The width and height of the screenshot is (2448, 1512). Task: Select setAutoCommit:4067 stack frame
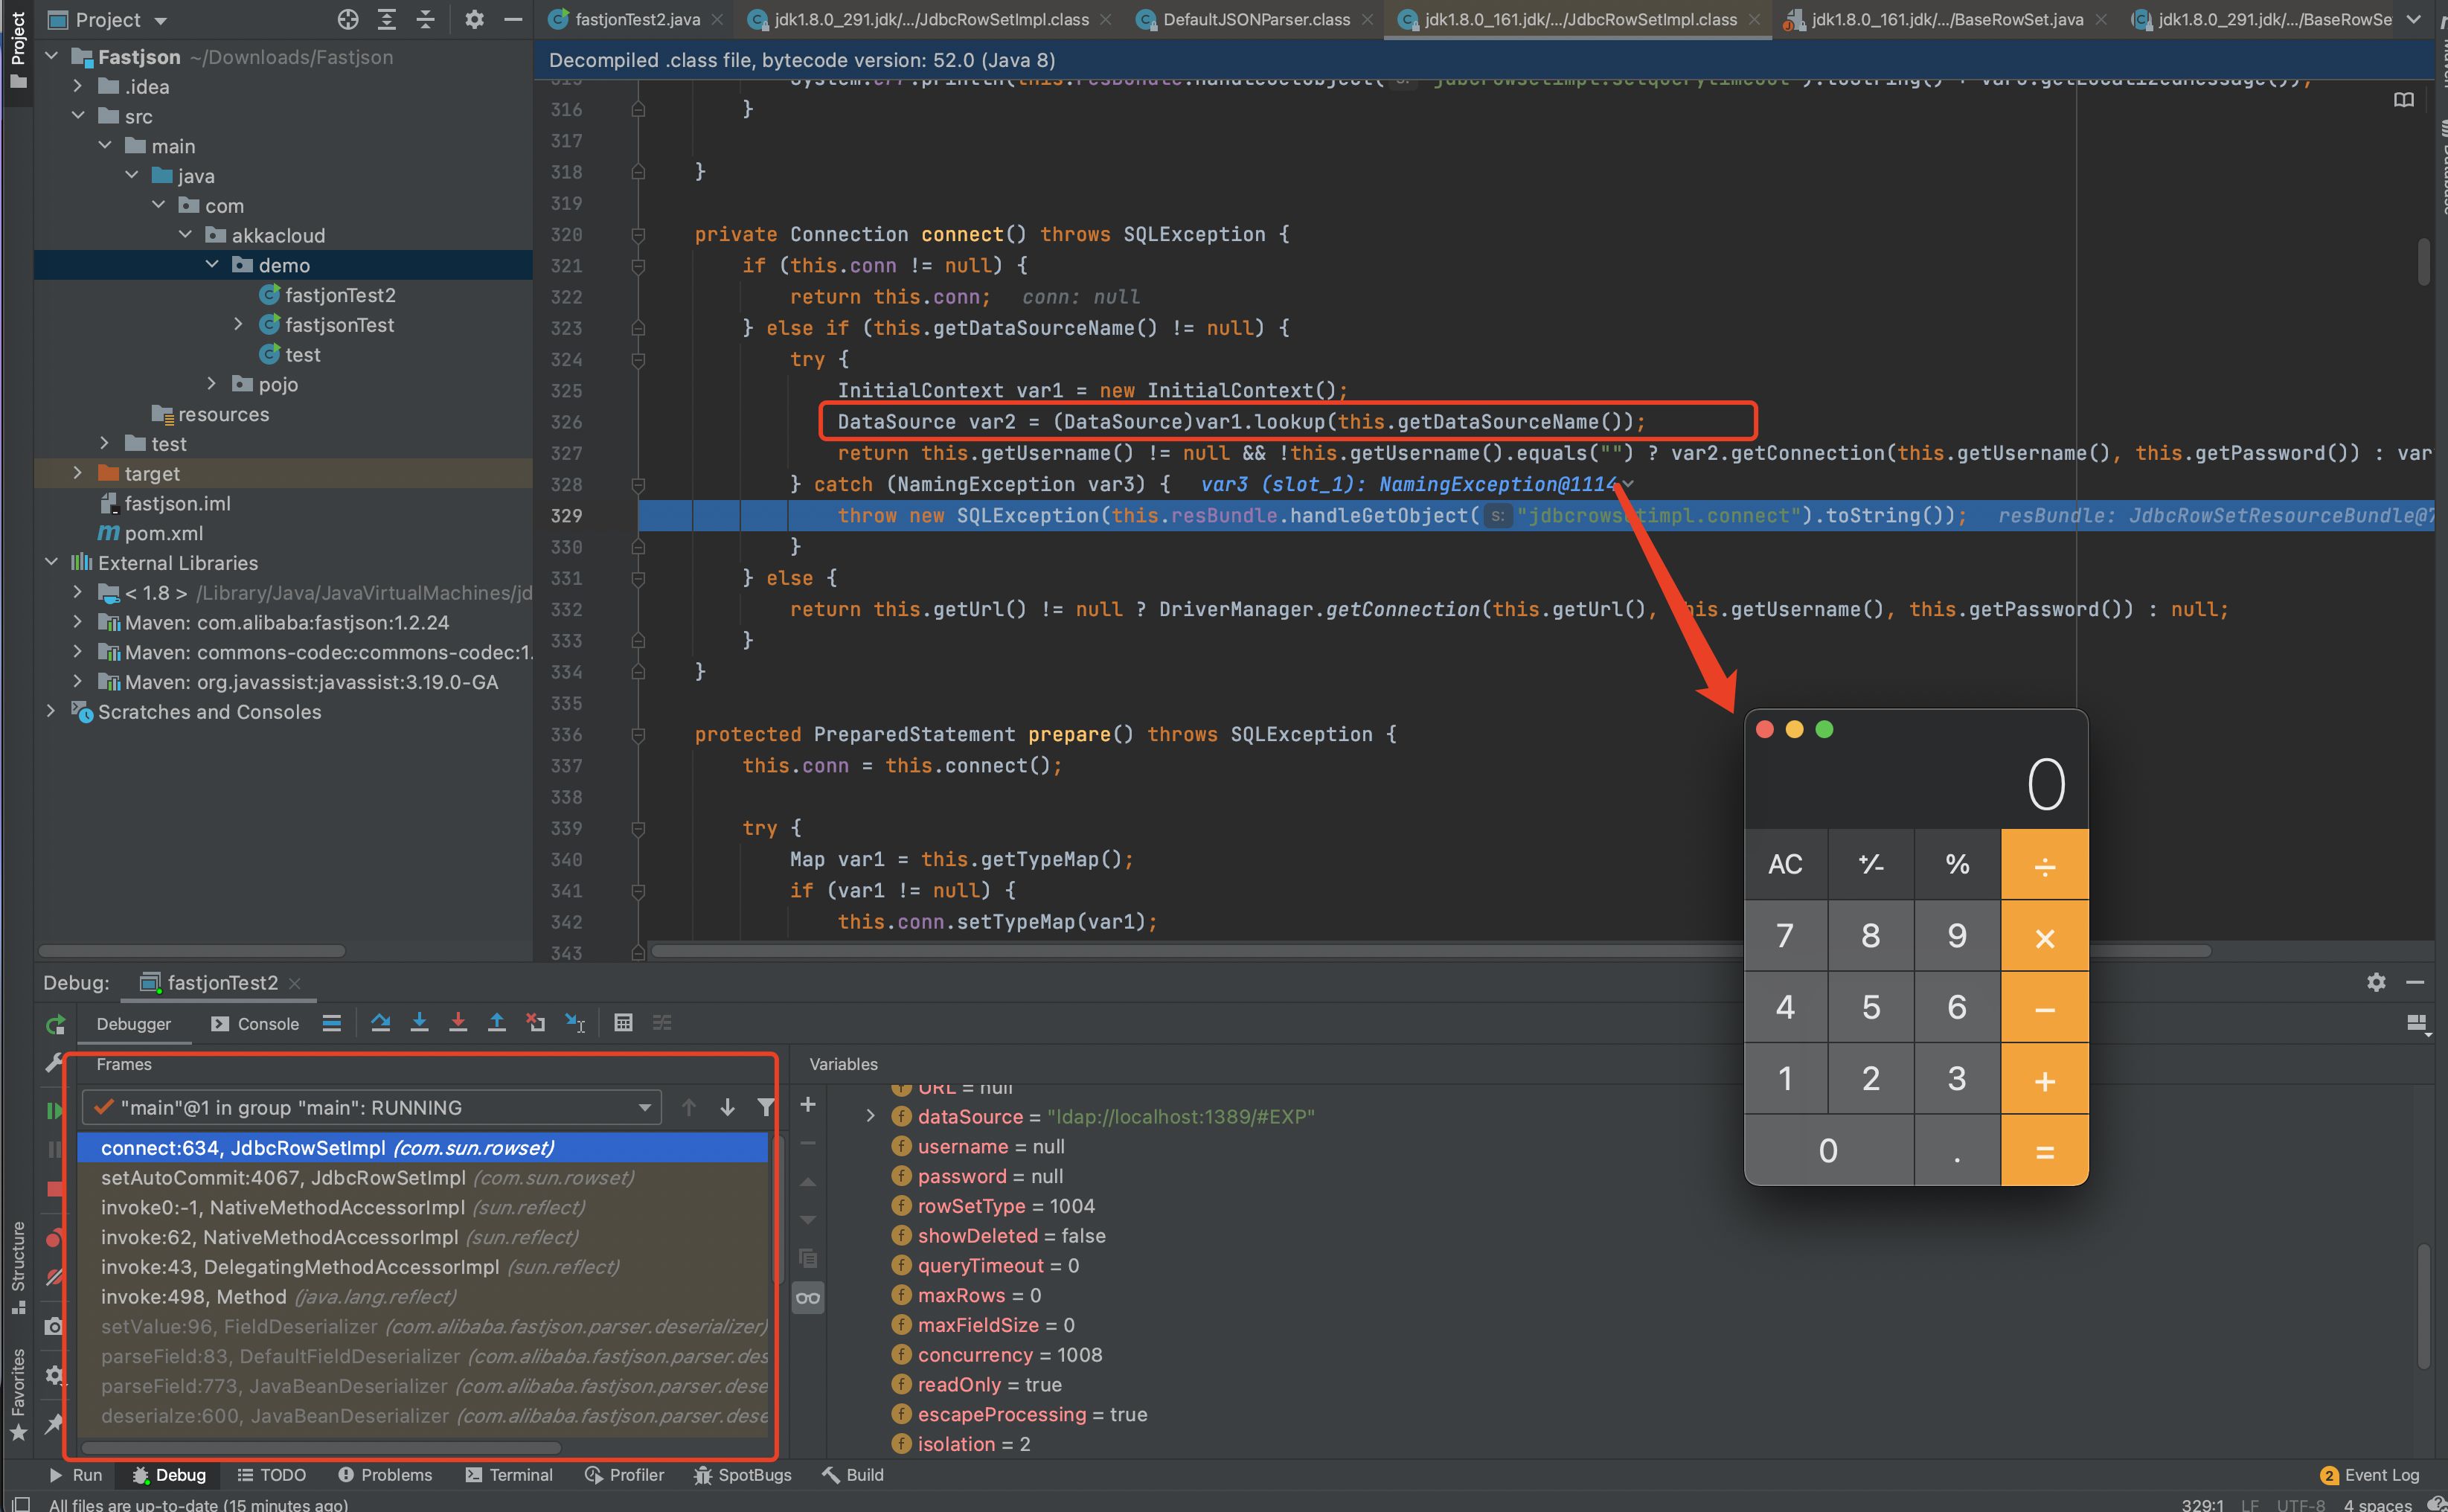pyautogui.click(x=422, y=1177)
